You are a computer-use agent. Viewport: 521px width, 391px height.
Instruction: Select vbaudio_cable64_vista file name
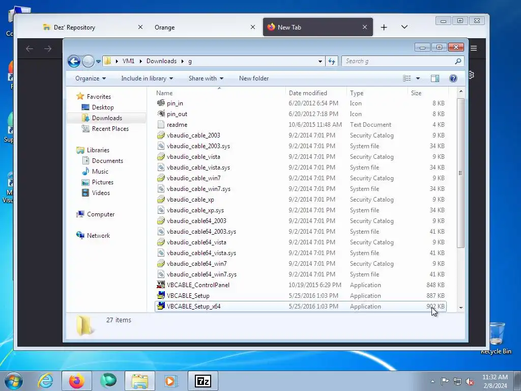pos(196,242)
